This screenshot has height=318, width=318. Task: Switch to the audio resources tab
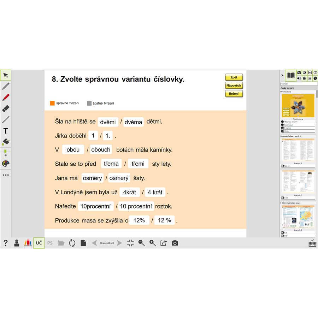tap(299, 78)
